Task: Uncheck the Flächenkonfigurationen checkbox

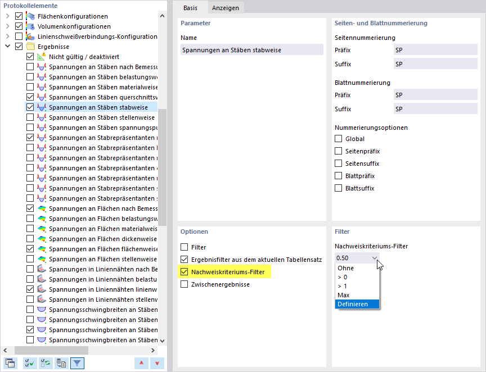Action: coord(19,16)
